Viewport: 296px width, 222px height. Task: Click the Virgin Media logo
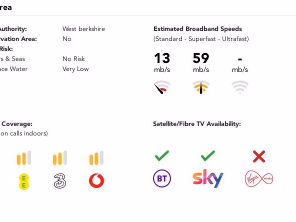pyautogui.click(x=259, y=179)
